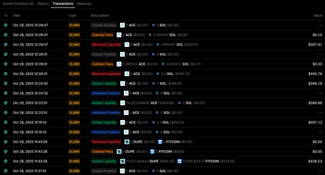Open tx link for 12:26:01 Removed Liquidity row
The height and width of the screenshot is (175, 325).
click(6, 74)
